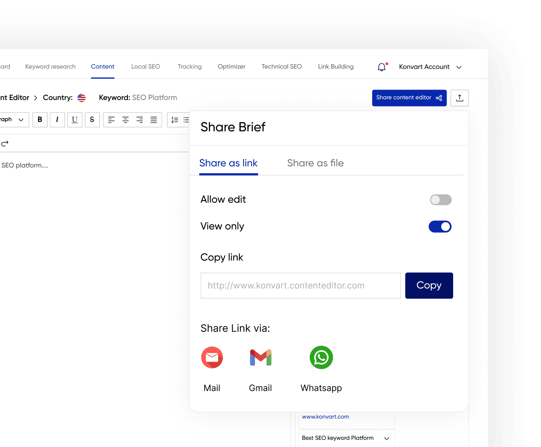541x447 pixels.
Task: Switch to the Share as file tab
Action: 315,163
